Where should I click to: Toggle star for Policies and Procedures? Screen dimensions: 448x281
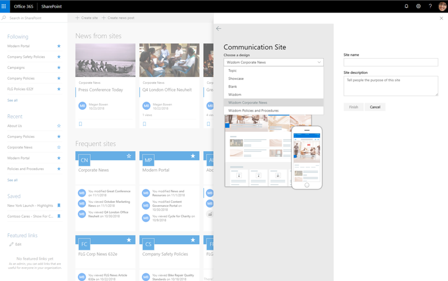tap(59, 169)
